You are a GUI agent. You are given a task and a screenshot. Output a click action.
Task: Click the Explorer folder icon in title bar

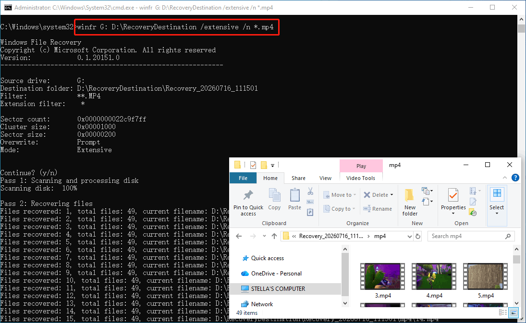point(237,165)
